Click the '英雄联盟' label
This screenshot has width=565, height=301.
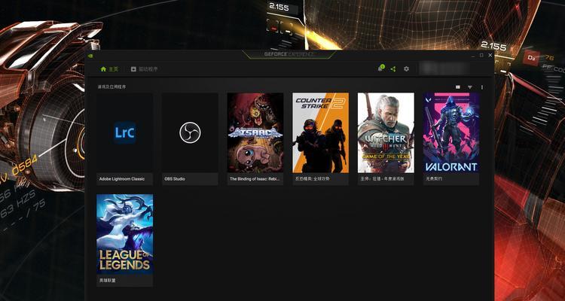[108, 280]
